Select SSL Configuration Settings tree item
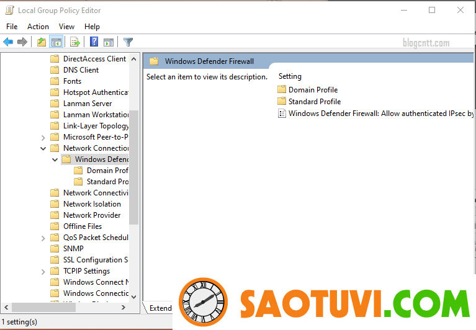476x330 pixels. [x=96, y=260]
